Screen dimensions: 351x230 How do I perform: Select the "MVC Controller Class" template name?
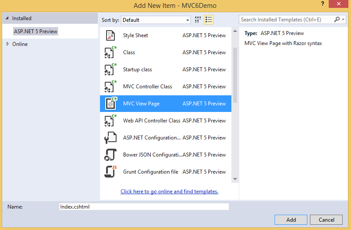click(x=148, y=87)
